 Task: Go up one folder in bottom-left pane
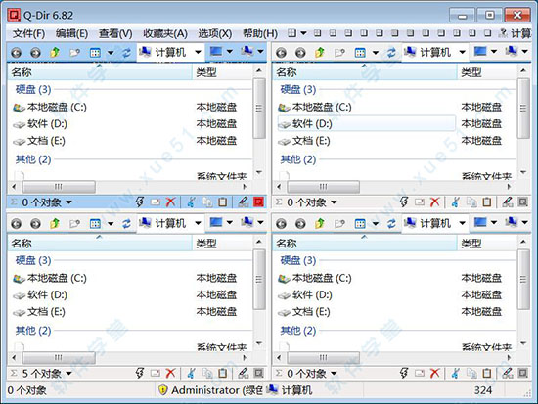[55, 223]
